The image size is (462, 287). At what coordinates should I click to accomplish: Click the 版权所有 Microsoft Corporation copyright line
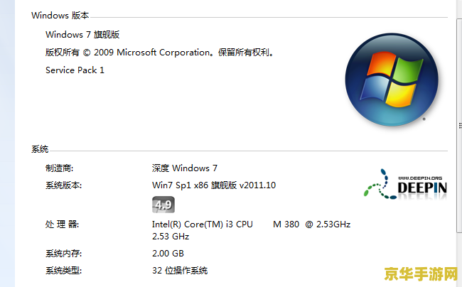[160, 53]
